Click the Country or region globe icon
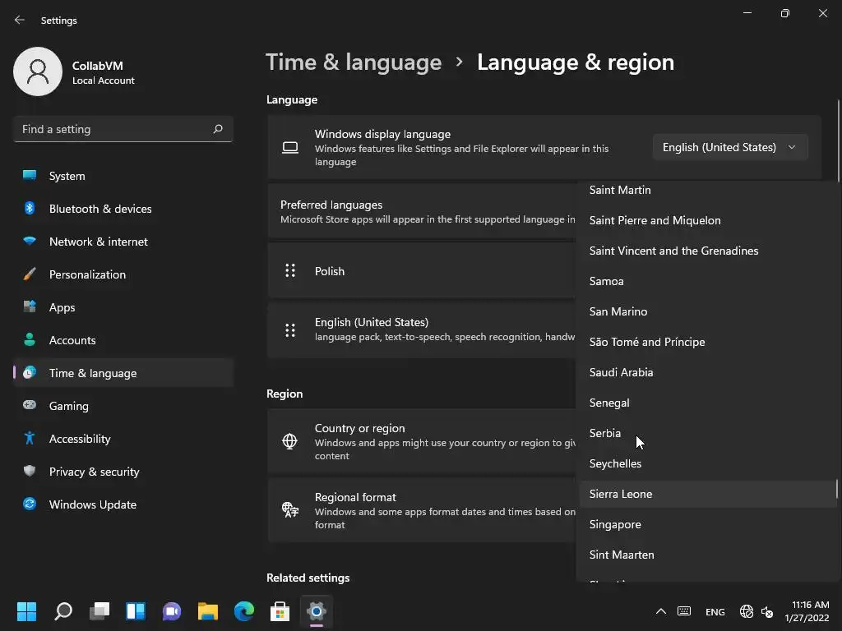The image size is (842, 631). (x=290, y=441)
